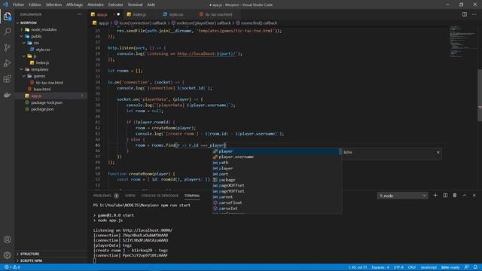Open the Extensions view
This screenshot has width=482, height=271.
(7, 78)
